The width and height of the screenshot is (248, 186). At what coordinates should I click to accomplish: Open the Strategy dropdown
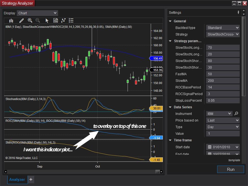click(x=223, y=34)
